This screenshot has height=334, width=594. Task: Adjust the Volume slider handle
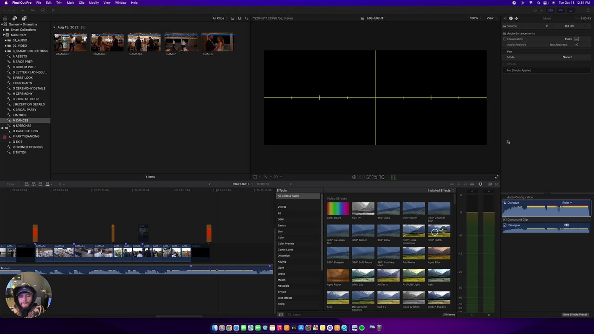click(546, 26)
